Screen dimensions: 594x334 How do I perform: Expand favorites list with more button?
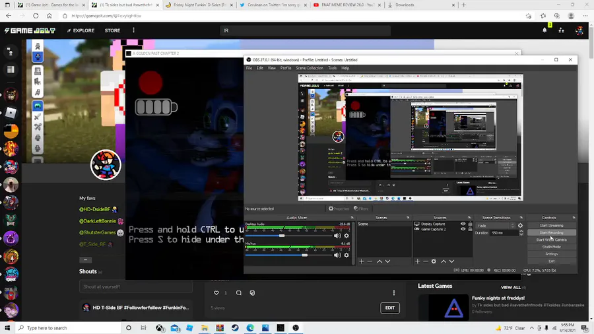(86, 260)
